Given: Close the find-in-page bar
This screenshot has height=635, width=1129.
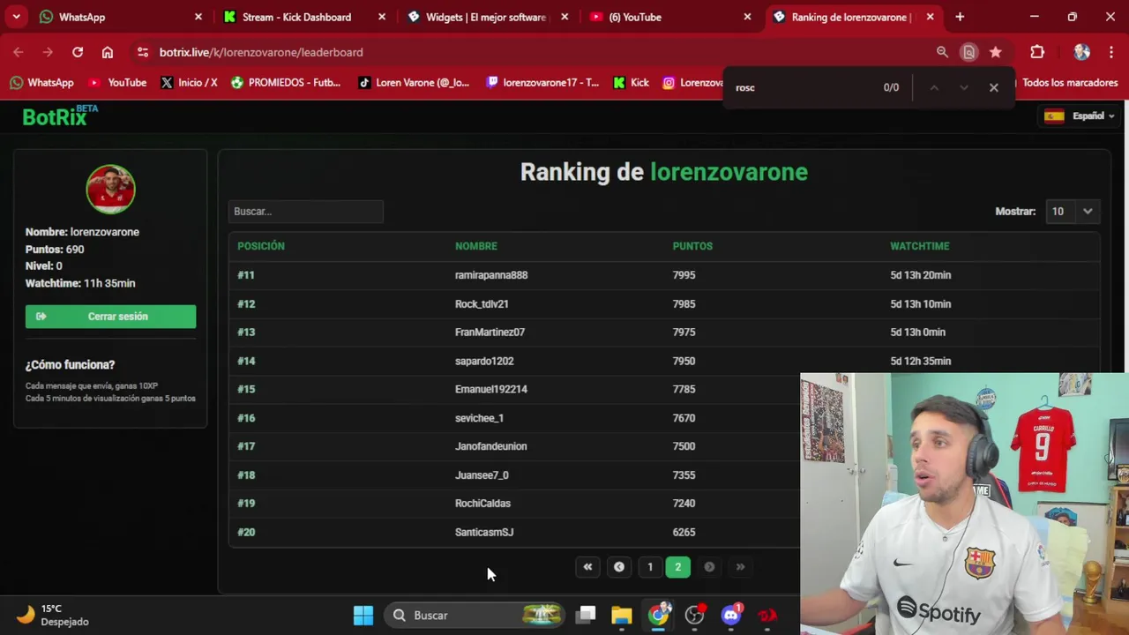Looking at the screenshot, I should tap(994, 87).
